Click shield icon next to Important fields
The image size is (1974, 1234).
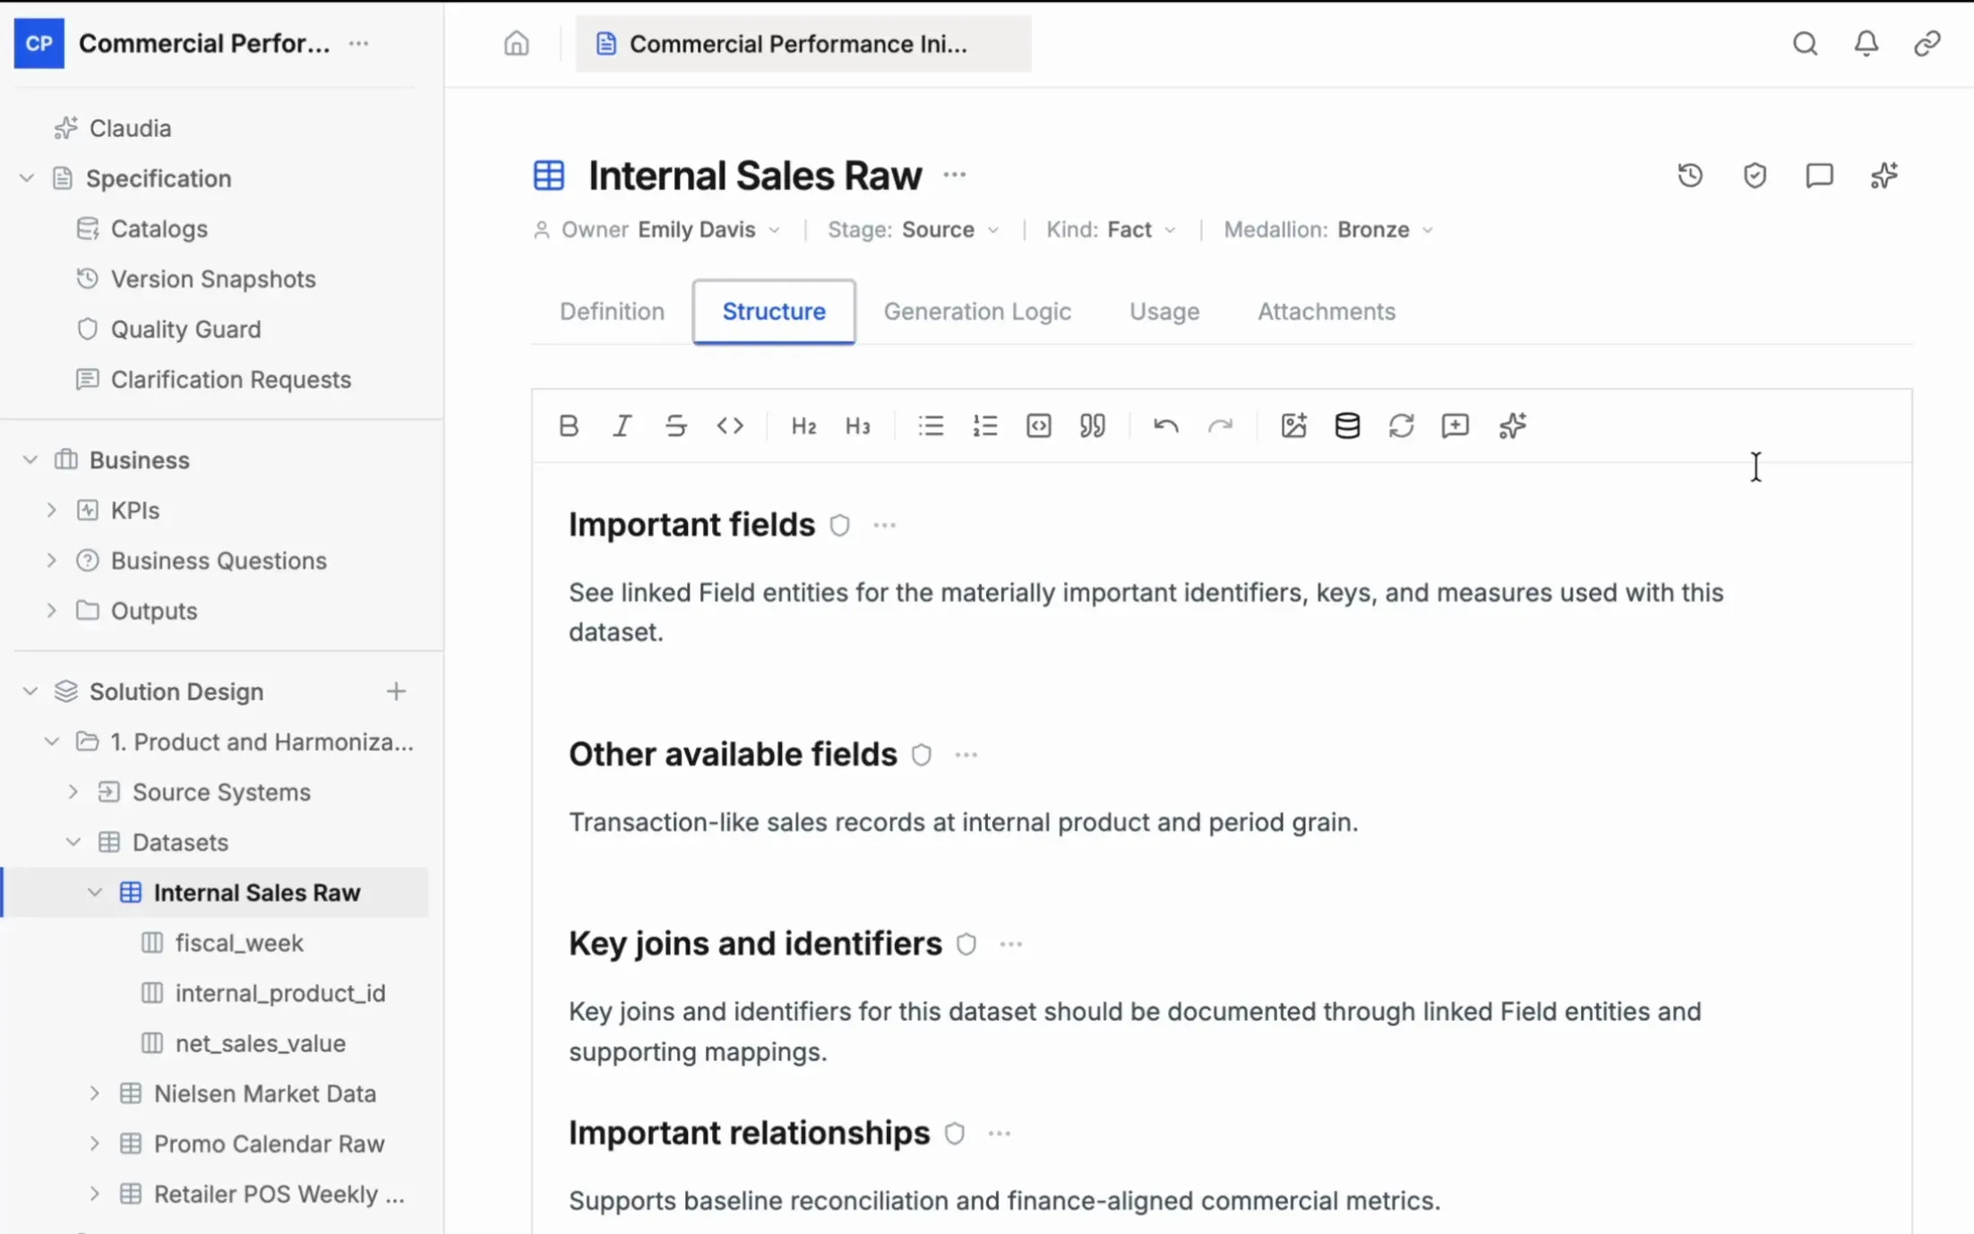pyautogui.click(x=839, y=525)
